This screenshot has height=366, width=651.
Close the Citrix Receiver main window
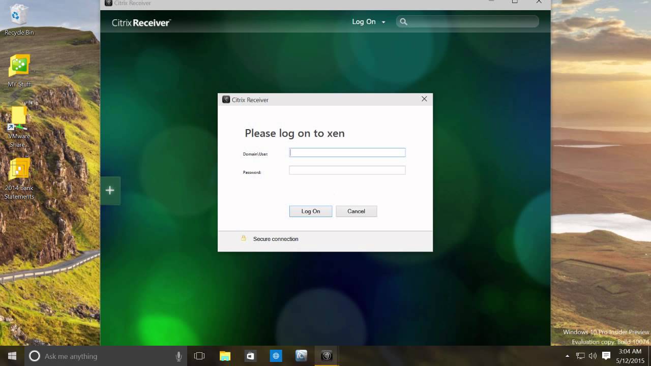point(539,2)
